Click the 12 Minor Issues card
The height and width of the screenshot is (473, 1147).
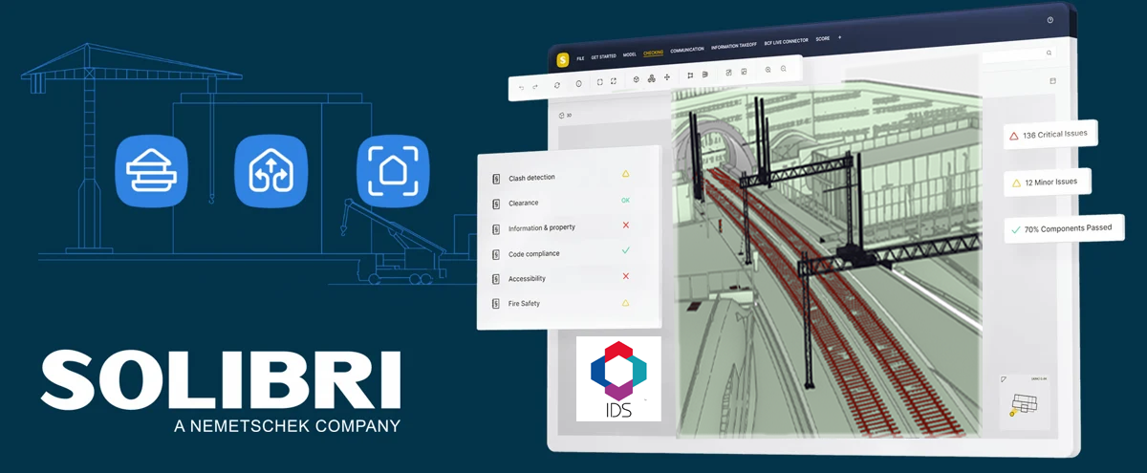(x=1047, y=182)
